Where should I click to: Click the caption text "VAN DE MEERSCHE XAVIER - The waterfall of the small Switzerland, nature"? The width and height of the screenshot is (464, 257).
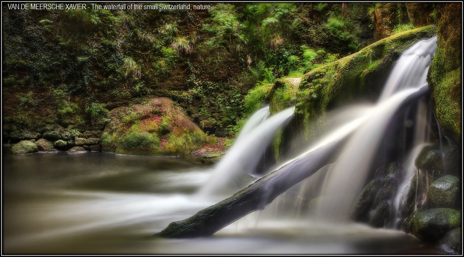click(109, 7)
